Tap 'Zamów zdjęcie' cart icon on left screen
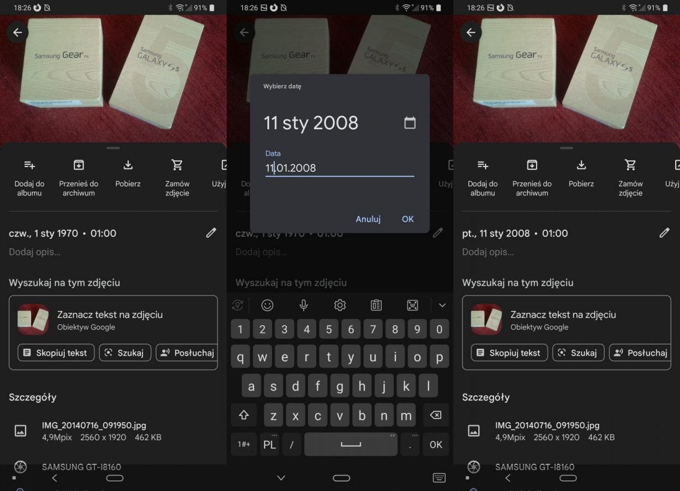Viewport: 680px width, 491px height. click(177, 165)
